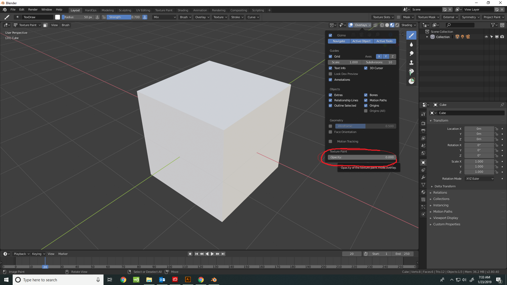Viewport: 507px width, 285px height.
Task: Uncheck the Gizmo checkbox
Action: [x=330, y=35]
